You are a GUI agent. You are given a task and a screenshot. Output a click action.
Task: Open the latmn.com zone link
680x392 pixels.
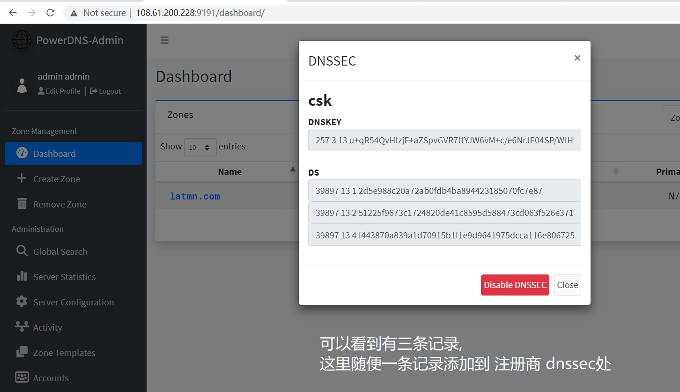195,196
